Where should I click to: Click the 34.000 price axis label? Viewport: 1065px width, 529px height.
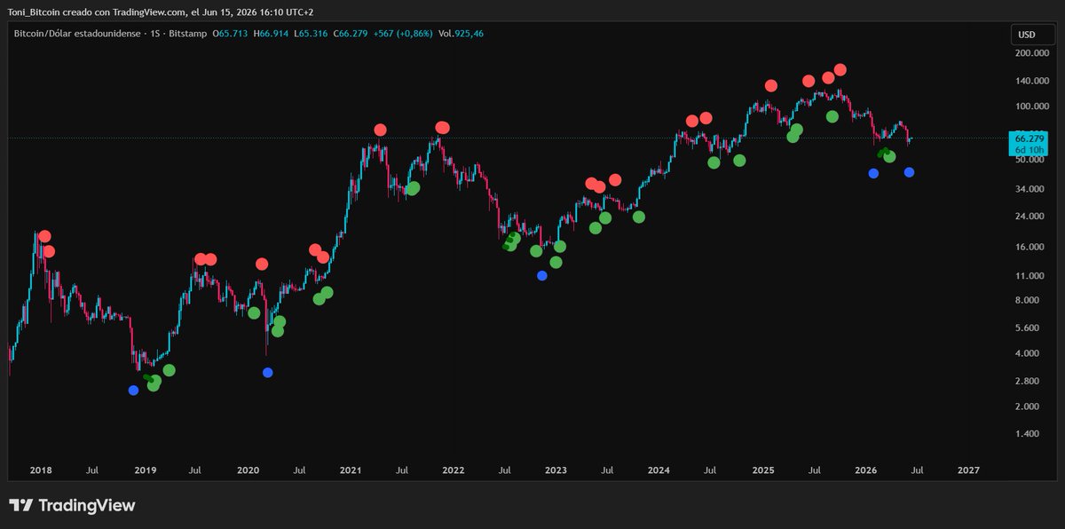(x=1029, y=189)
